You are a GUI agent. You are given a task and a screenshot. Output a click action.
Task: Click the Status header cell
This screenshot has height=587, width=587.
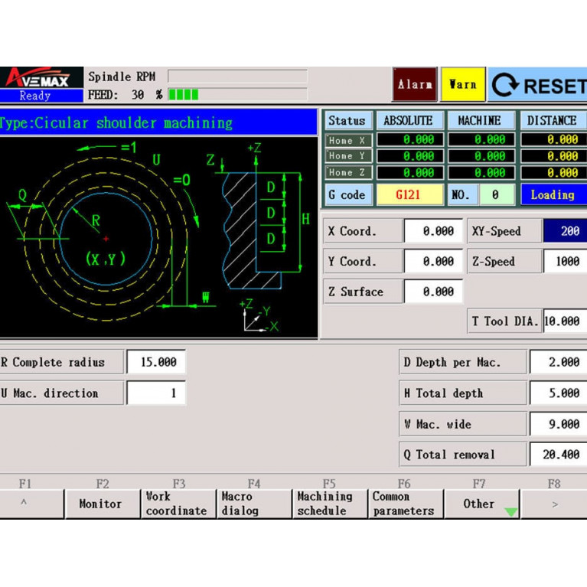(x=348, y=121)
